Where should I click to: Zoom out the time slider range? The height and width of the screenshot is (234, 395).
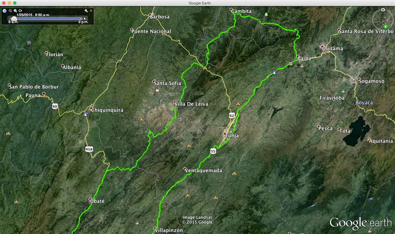[x=10, y=11]
